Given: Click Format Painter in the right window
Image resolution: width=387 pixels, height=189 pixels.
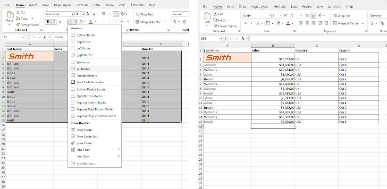Looking at the screenshot, I should coord(227,26).
